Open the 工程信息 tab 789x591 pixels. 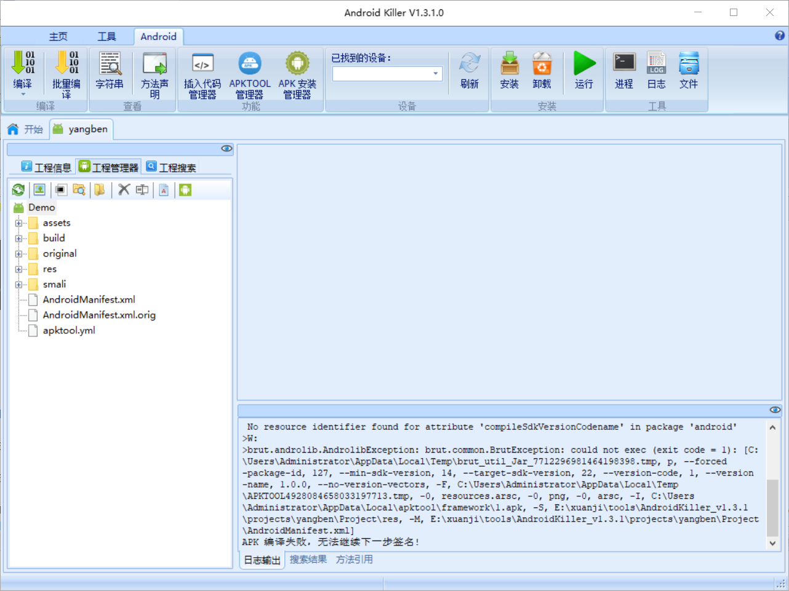[47, 167]
